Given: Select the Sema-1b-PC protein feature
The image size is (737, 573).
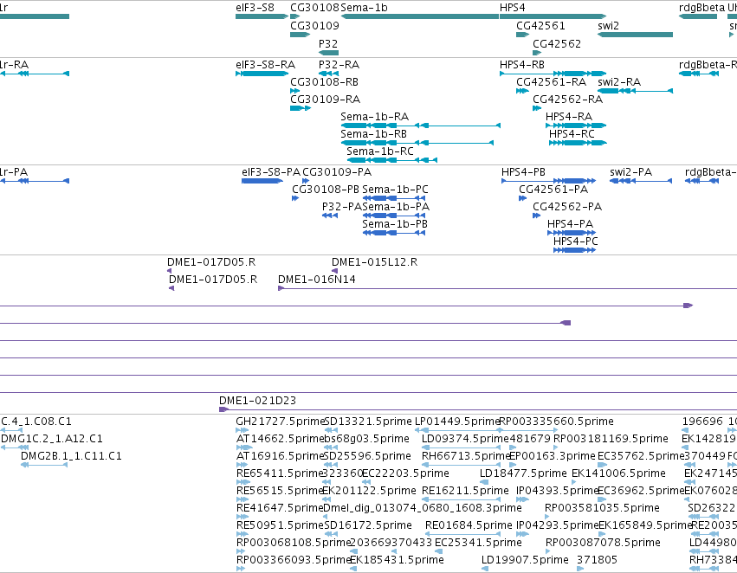Looking at the screenshot, I should pyautogui.click(x=394, y=198).
